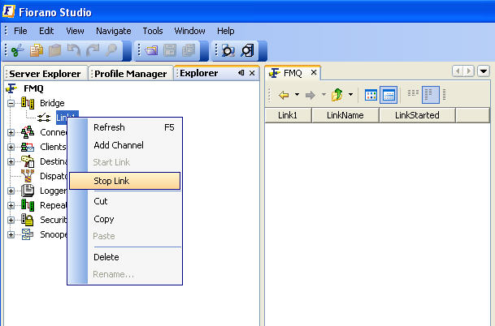Open the Tools menu
This screenshot has height=326, width=495.
coord(153,31)
